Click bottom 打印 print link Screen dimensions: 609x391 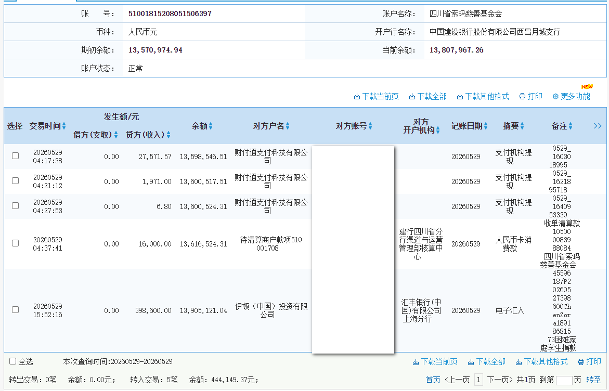(590, 362)
